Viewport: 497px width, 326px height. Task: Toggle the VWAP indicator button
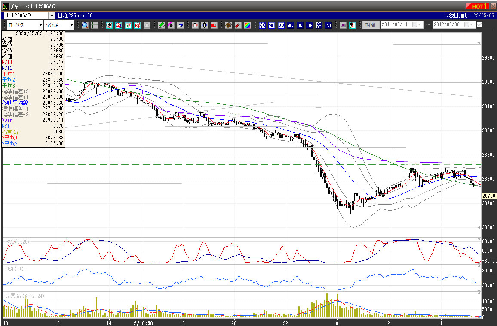click(262, 25)
